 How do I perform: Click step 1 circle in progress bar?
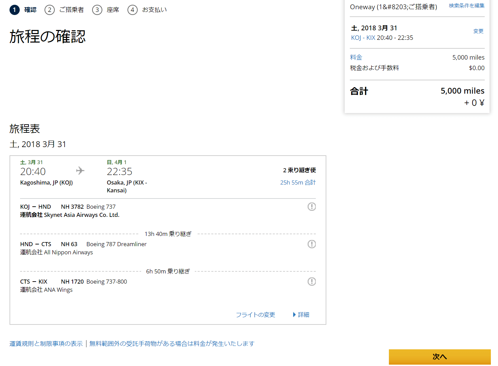point(14,10)
